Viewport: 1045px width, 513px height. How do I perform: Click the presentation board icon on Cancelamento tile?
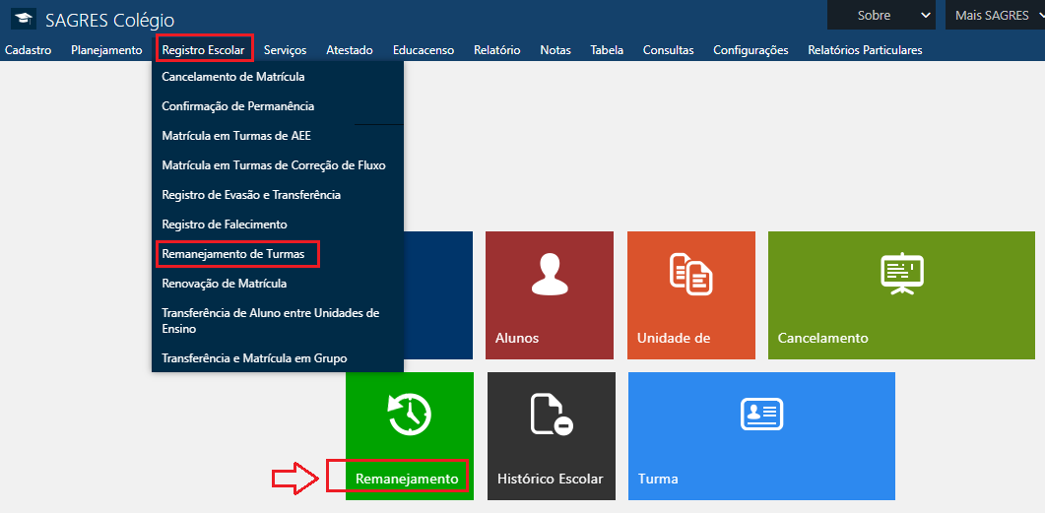[x=901, y=274]
